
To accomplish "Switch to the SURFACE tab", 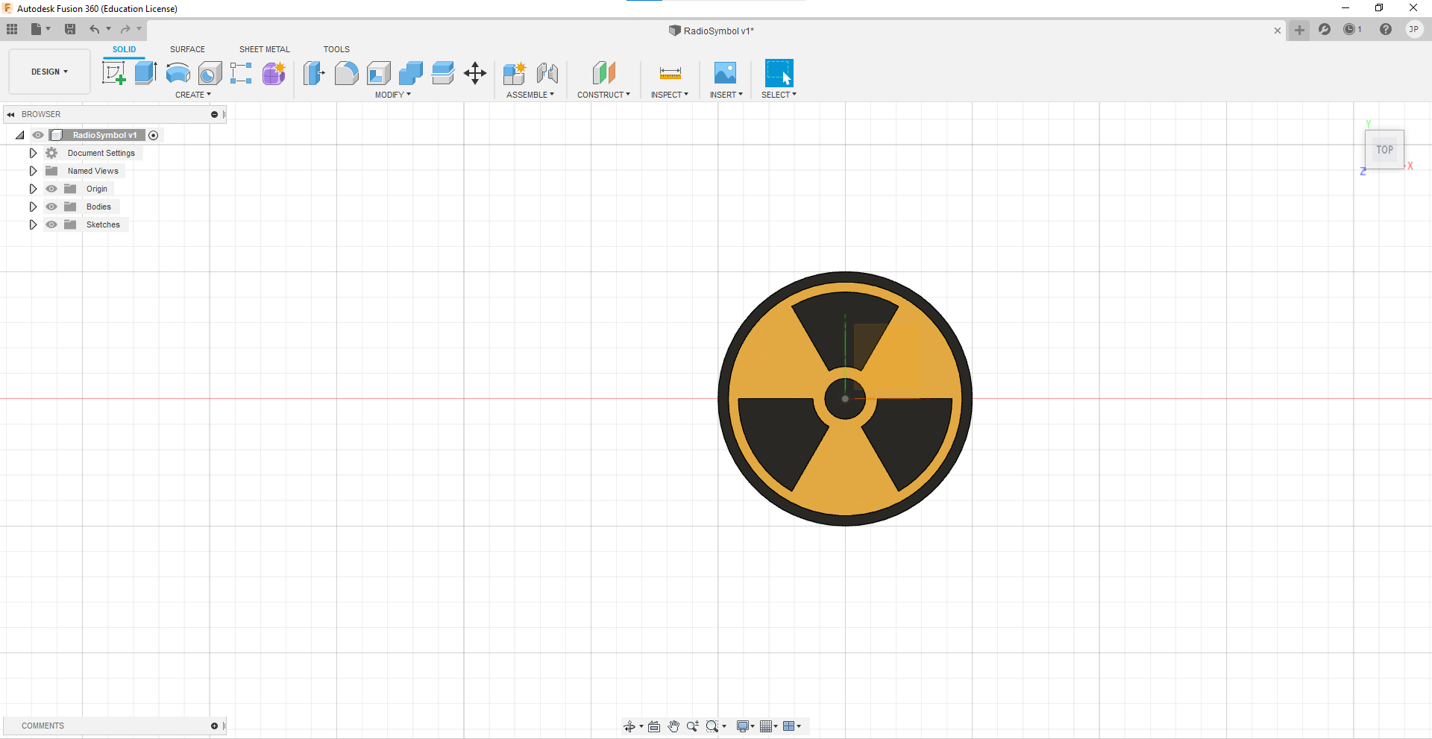I will [x=187, y=49].
